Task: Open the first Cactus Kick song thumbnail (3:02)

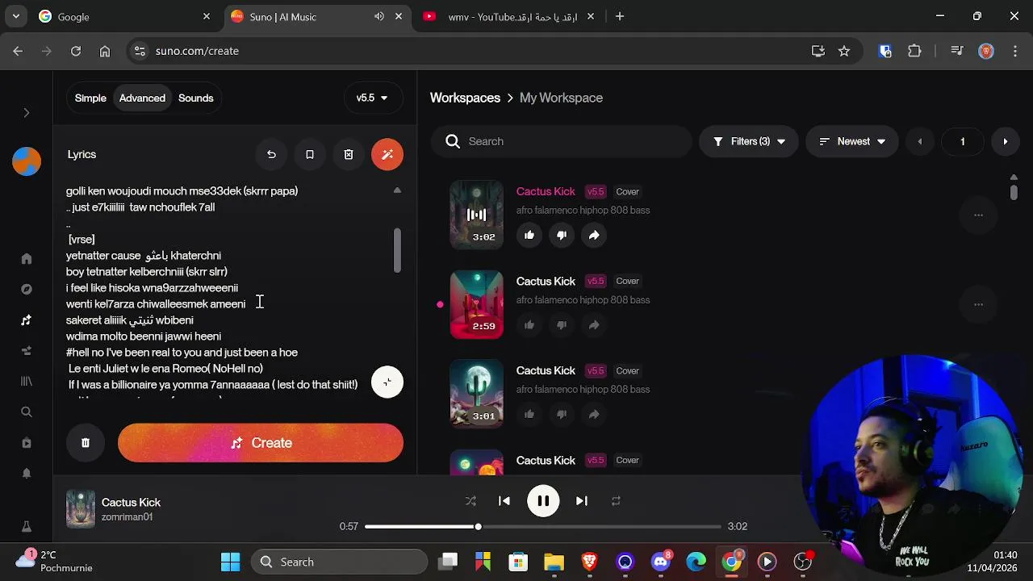Action: tap(476, 215)
